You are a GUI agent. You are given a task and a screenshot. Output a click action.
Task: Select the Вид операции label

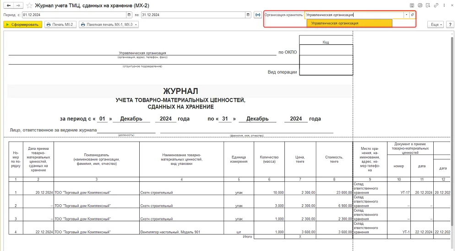point(282,72)
